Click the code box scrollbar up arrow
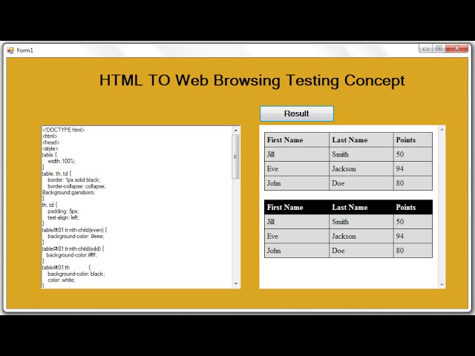 click(x=236, y=130)
